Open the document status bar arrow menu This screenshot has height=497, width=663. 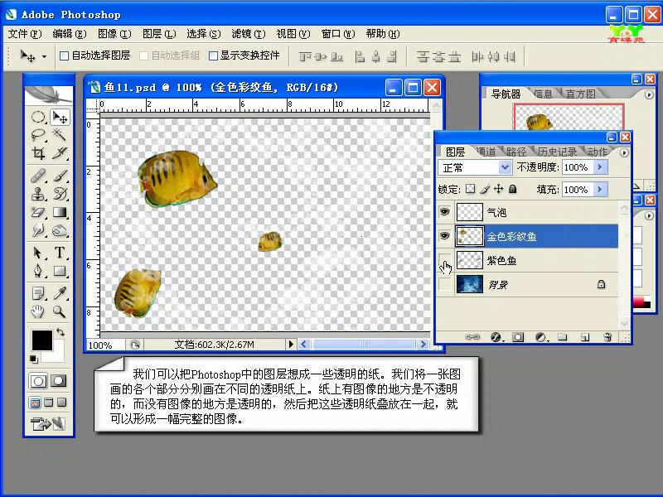click(x=291, y=345)
